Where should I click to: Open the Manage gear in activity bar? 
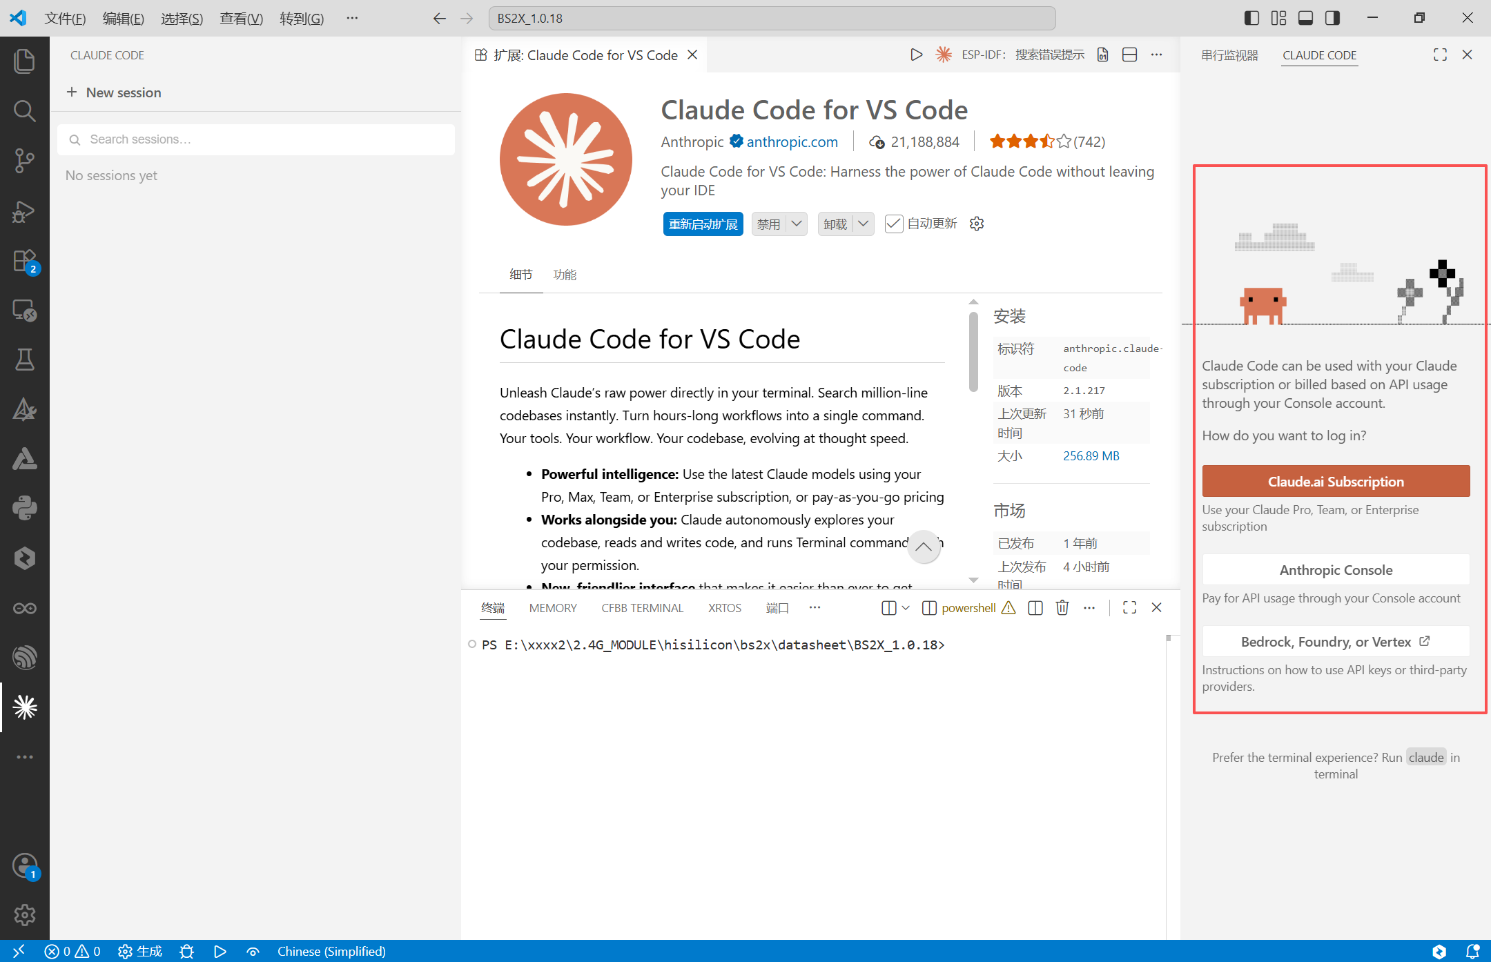click(x=25, y=915)
